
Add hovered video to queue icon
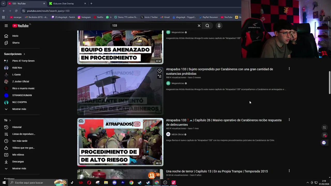pyautogui.click(x=160, y=76)
